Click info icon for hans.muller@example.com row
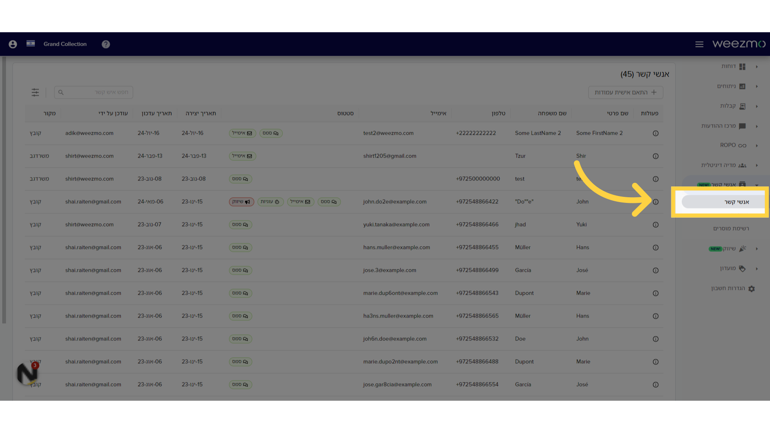Viewport: 770px width, 433px height. pyautogui.click(x=656, y=247)
